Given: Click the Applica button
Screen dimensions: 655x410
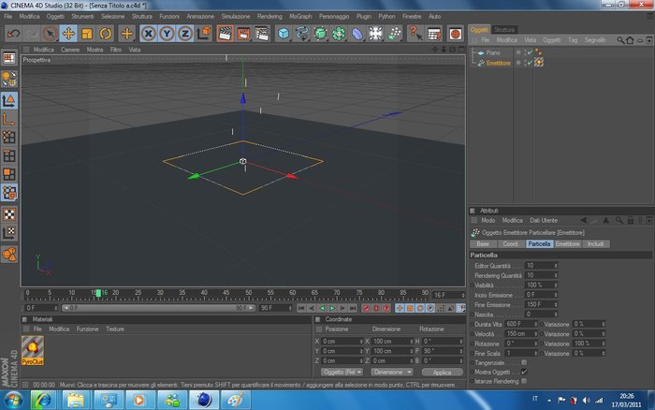Looking at the screenshot, I should tap(442, 372).
